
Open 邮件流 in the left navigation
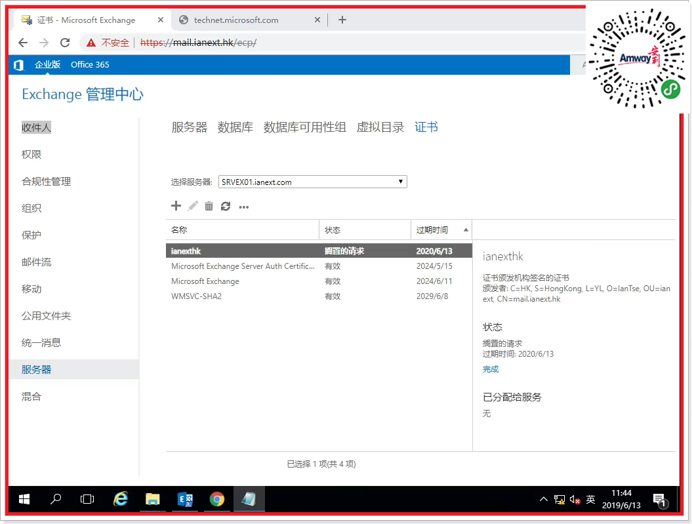(x=37, y=262)
